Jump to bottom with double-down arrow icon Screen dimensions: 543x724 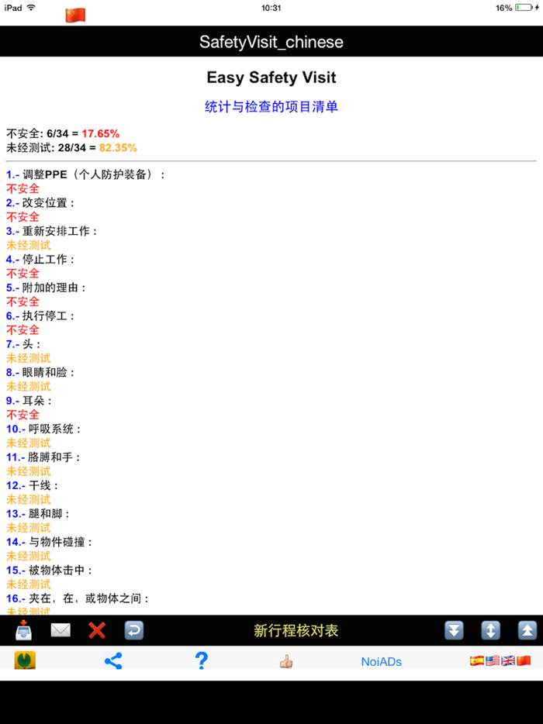(455, 630)
